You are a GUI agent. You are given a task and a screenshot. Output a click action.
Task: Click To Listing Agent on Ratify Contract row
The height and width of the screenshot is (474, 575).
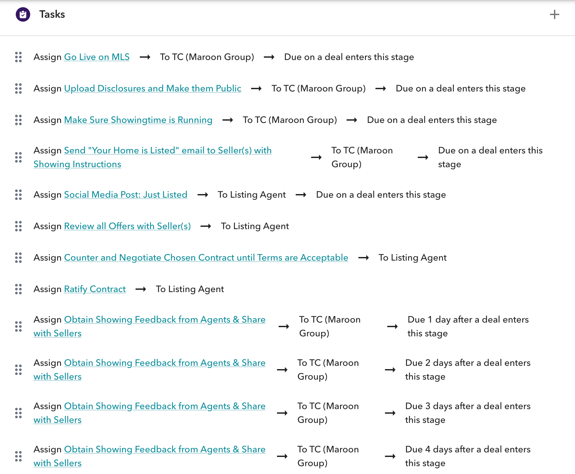(190, 289)
